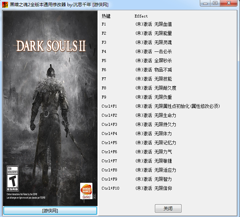Click the (未)激活 无限负重 entry
The height and width of the screenshot is (217, 240).
(153, 97)
